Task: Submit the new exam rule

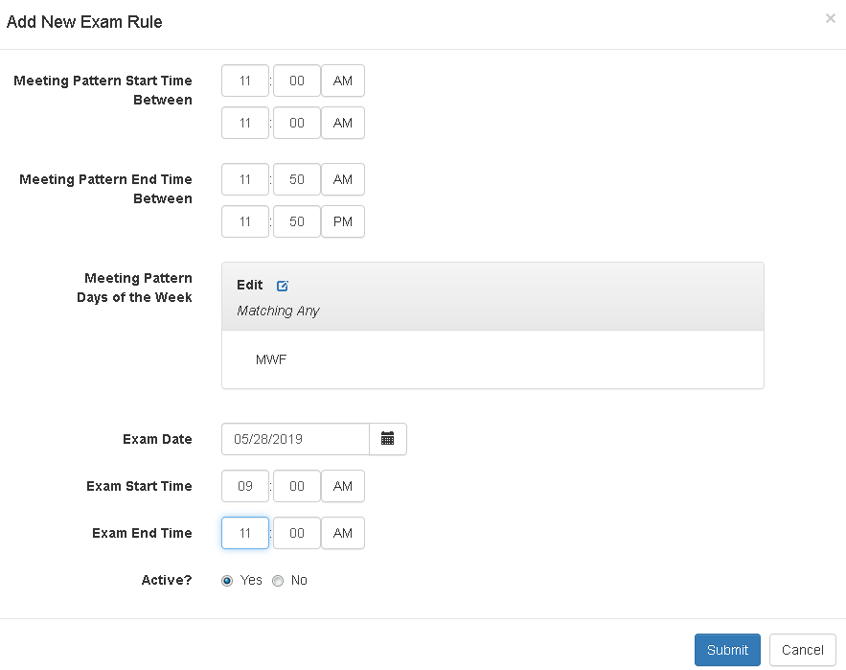Action: [x=727, y=650]
